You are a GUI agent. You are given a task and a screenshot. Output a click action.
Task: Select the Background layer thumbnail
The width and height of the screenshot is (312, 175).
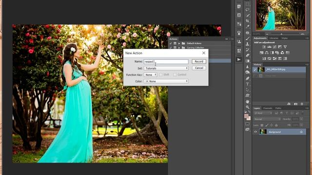263,132
